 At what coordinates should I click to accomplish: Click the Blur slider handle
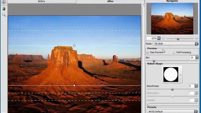tap(154, 61)
